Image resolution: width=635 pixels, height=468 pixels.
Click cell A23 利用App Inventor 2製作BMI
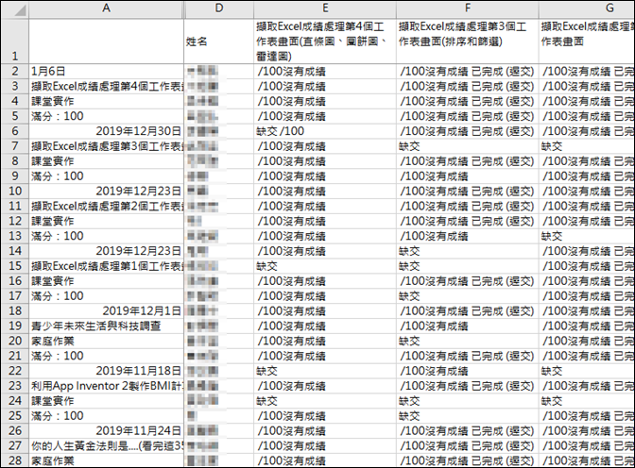pyautogui.click(x=106, y=386)
